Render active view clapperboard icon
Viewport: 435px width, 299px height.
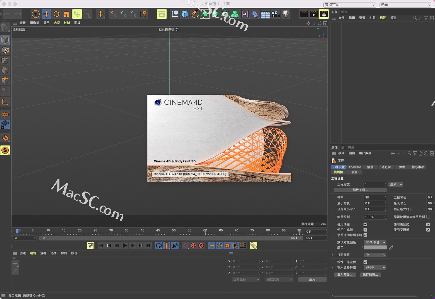(304, 14)
